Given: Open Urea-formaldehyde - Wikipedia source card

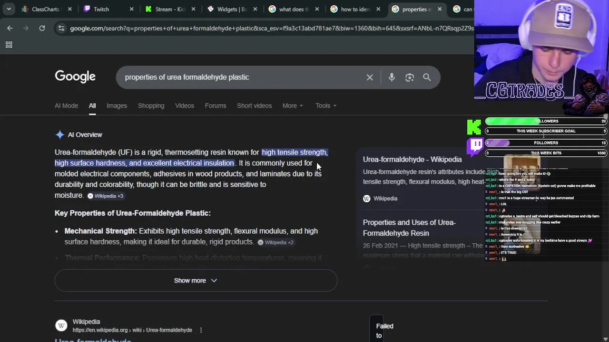Looking at the screenshot, I should [412, 160].
